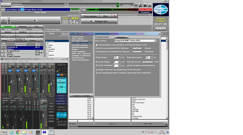Click the Wave distortion ignoring slider
243x135 pixels.
[x=137, y=51]
